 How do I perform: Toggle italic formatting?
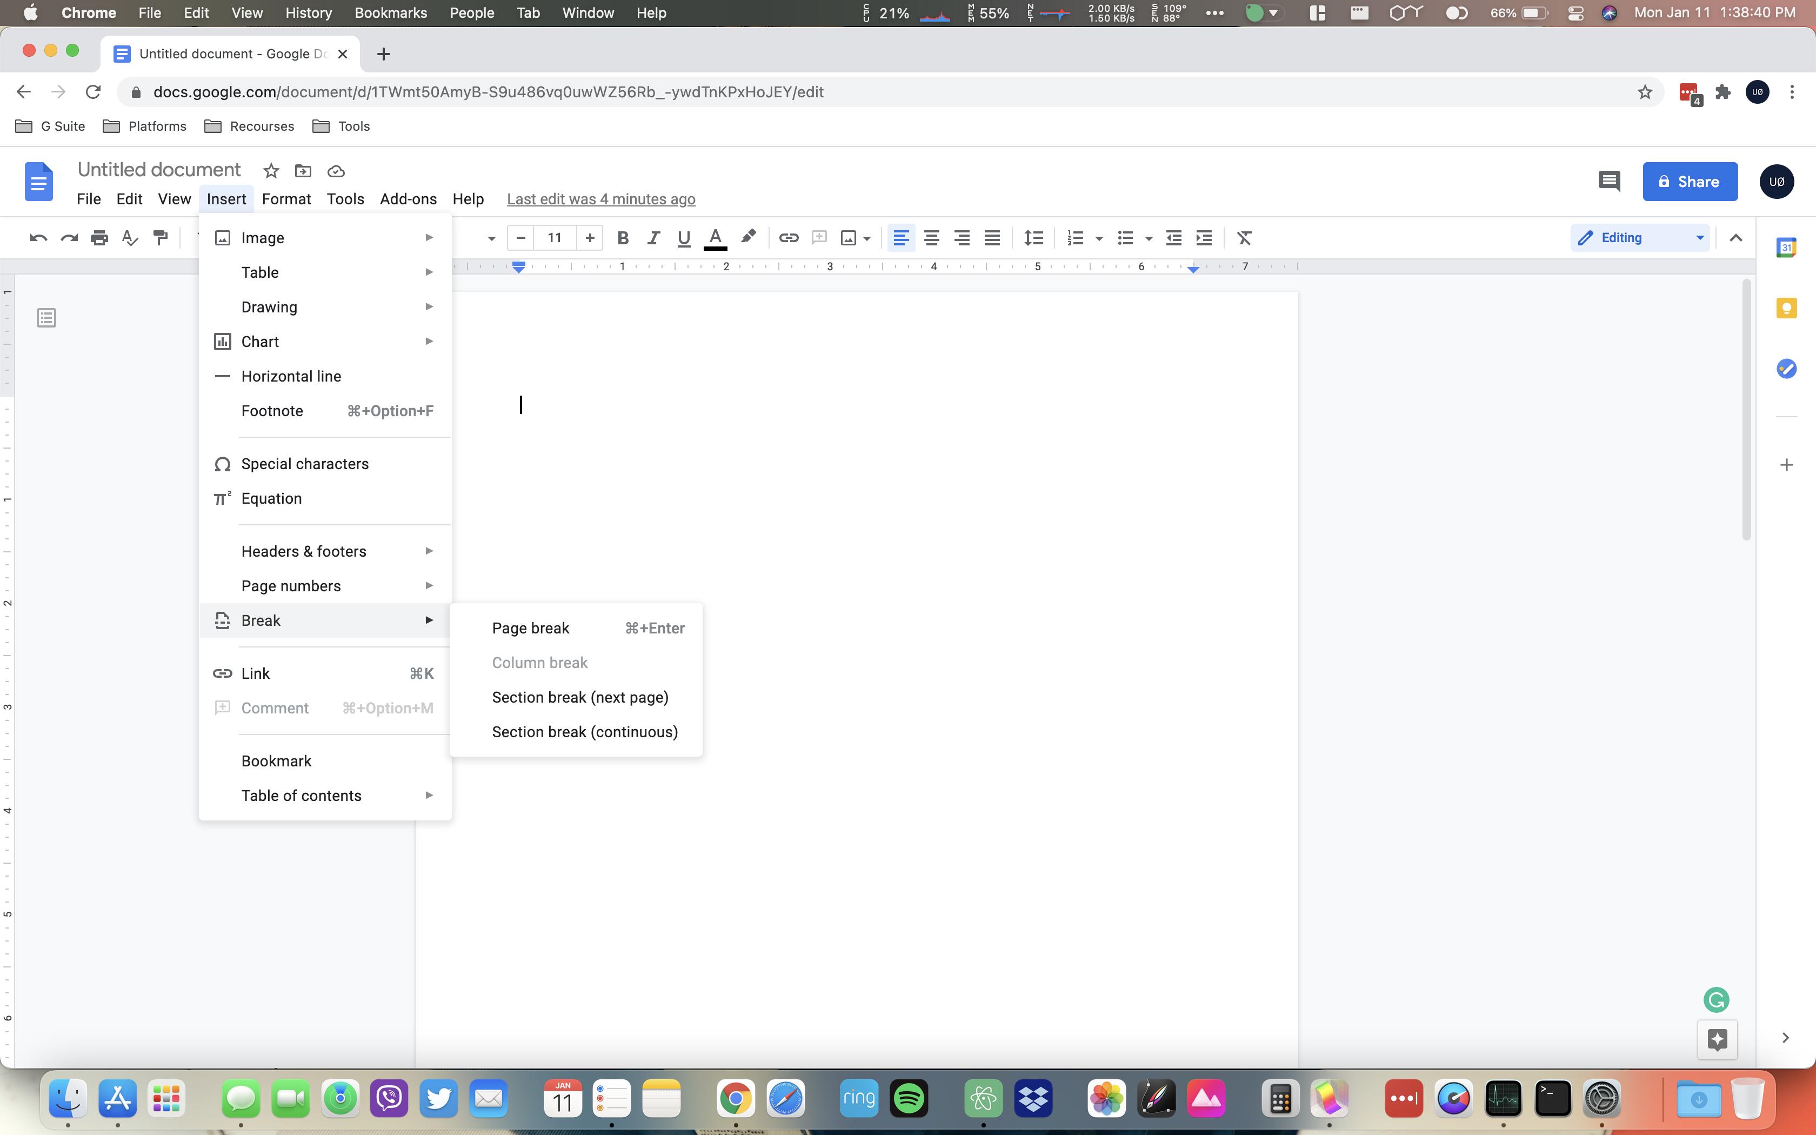point(653,238)
